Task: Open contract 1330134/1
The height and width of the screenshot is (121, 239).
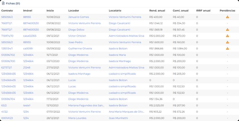Action: [x=7, y=49]
